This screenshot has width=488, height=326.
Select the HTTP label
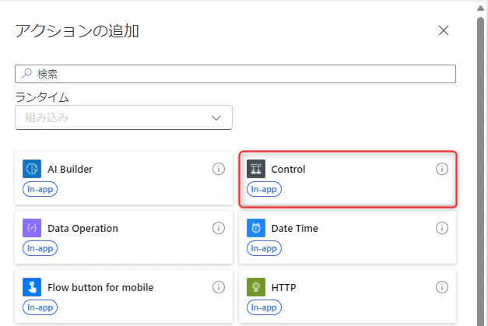283,287
